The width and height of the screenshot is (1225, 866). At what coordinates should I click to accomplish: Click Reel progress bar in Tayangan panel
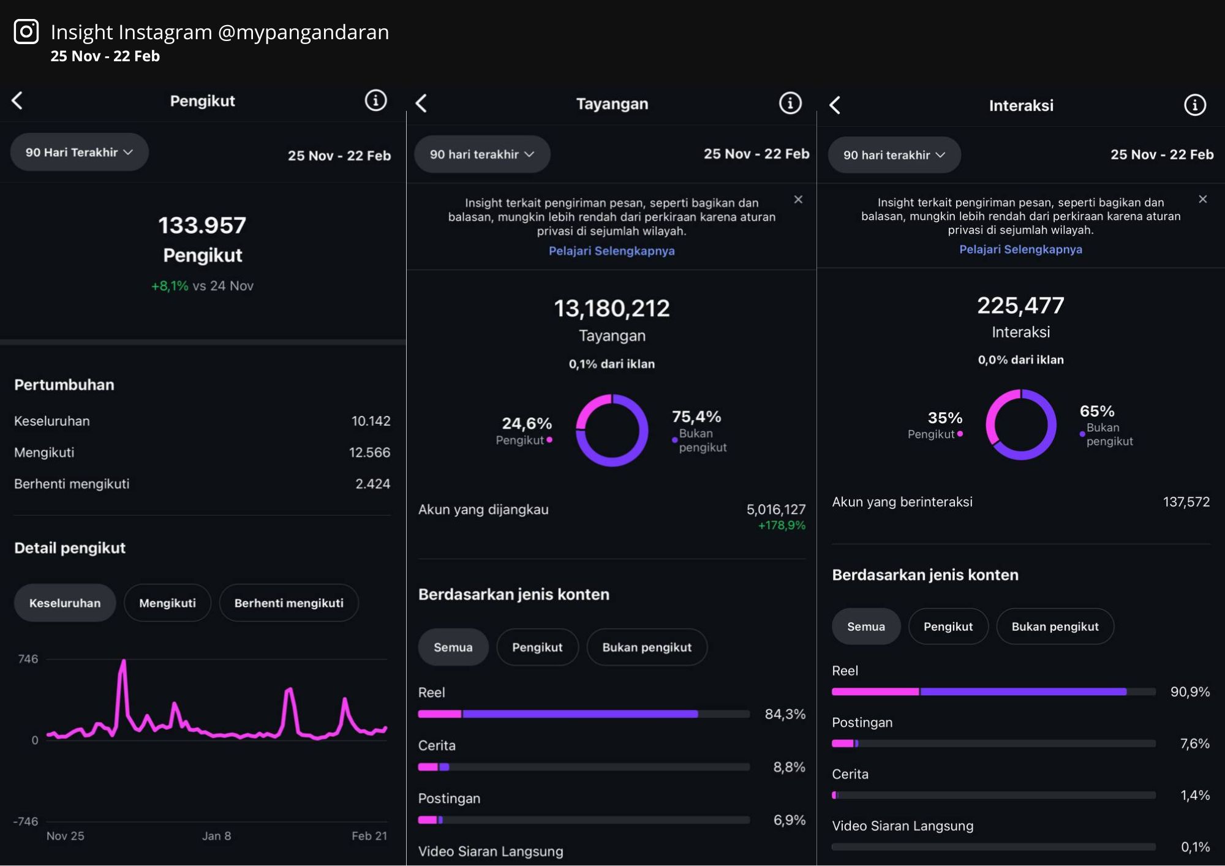point(584,714)
